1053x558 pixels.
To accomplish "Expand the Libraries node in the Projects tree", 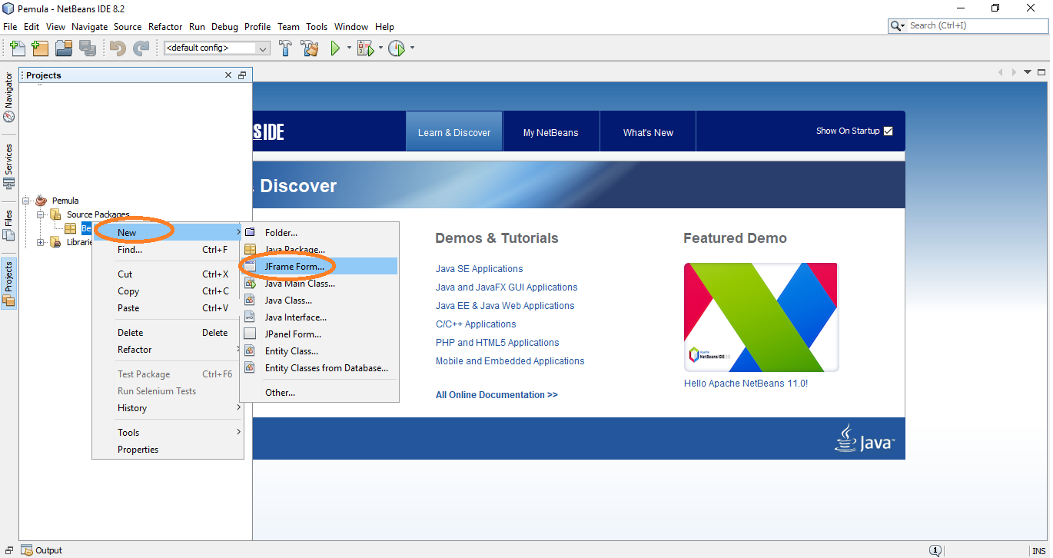I will pyautogui.click(x=39, y=241).
